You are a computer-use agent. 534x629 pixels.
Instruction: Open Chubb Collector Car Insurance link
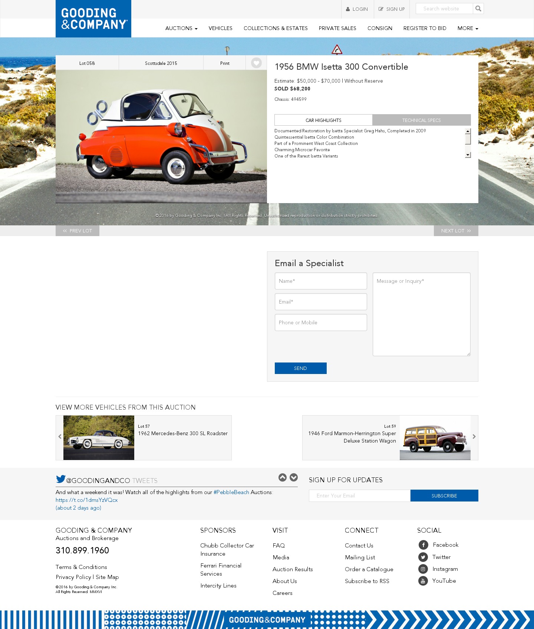click(x=227, y=550)
